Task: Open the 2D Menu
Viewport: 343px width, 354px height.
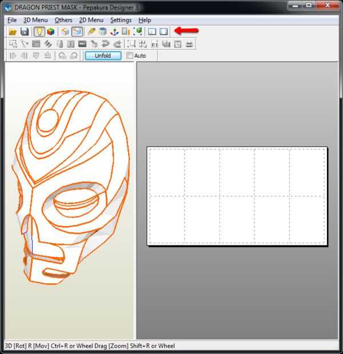Action: (x=91, y=20)
